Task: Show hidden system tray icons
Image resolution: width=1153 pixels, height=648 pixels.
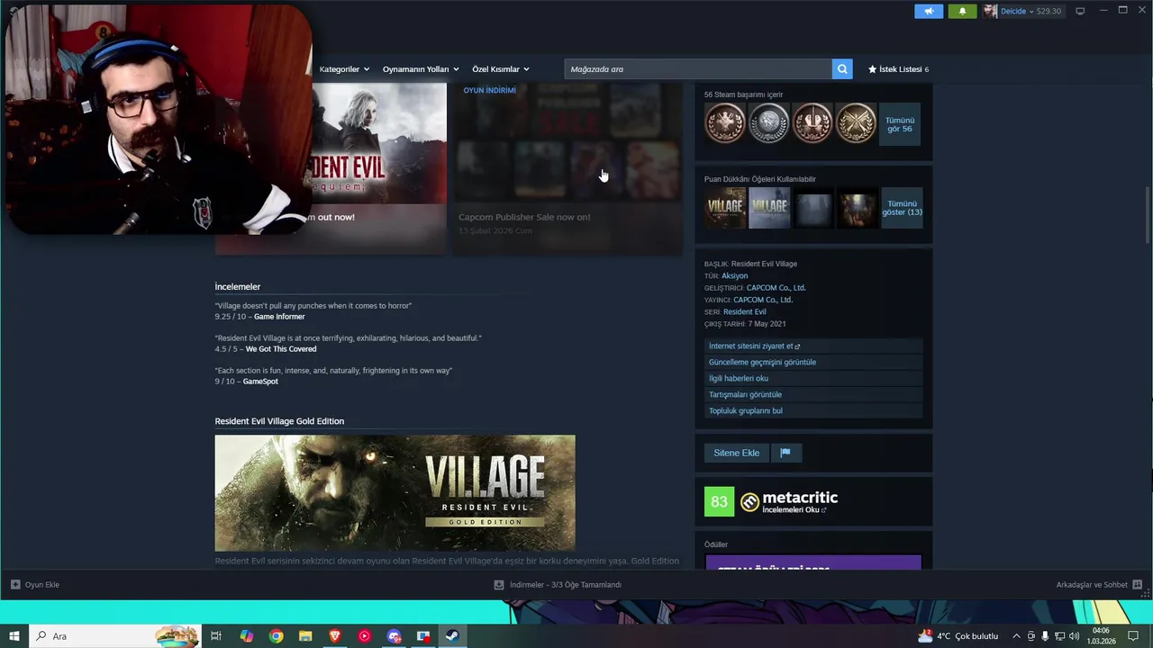Action: point(1017,636)
